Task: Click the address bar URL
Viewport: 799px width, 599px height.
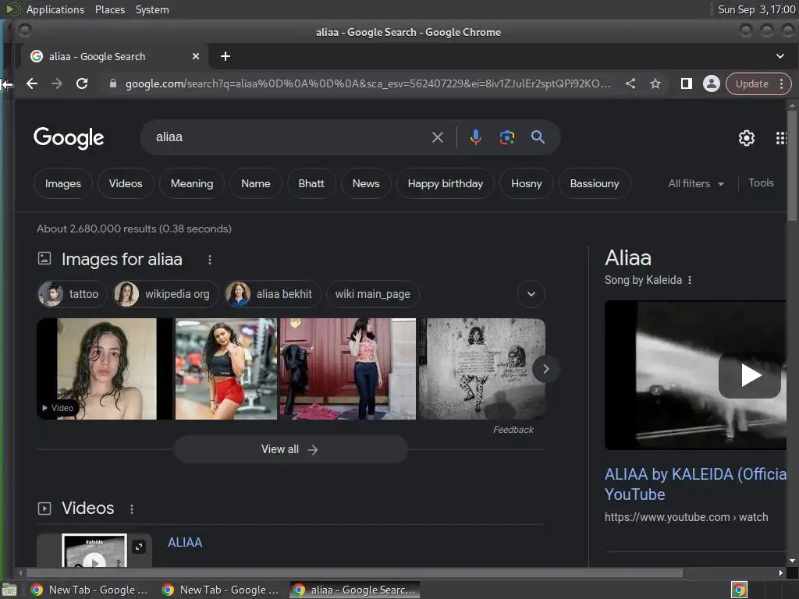Action: point(368,83)
